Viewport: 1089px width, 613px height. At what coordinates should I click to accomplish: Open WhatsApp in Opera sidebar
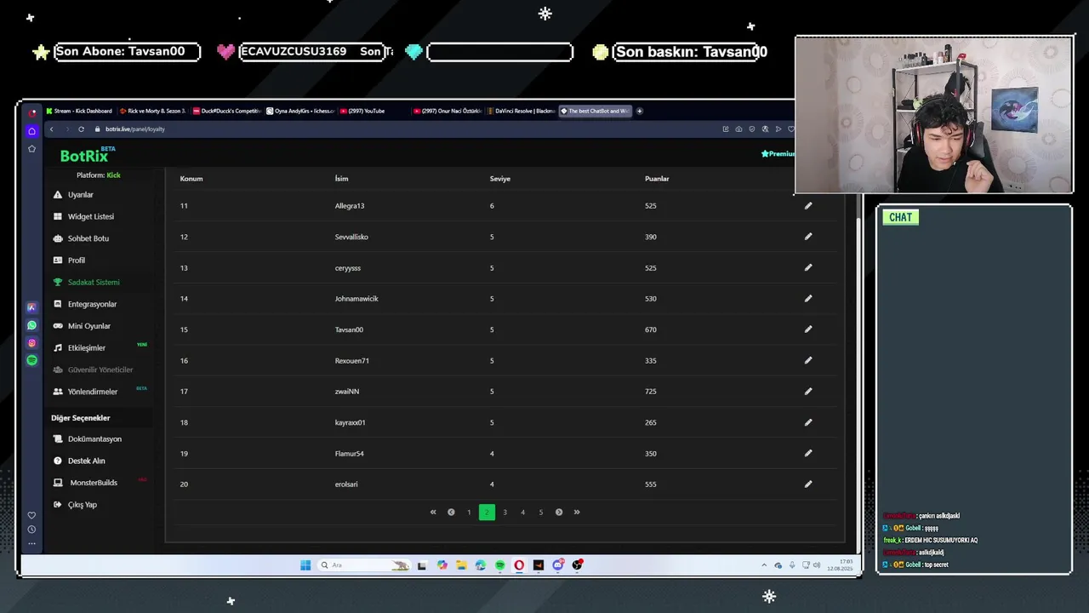point(31,325)
